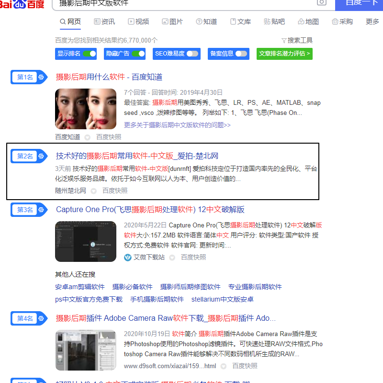Open the 地图 tab
This screenshot has width=383, height=383.
pos(308,22)
